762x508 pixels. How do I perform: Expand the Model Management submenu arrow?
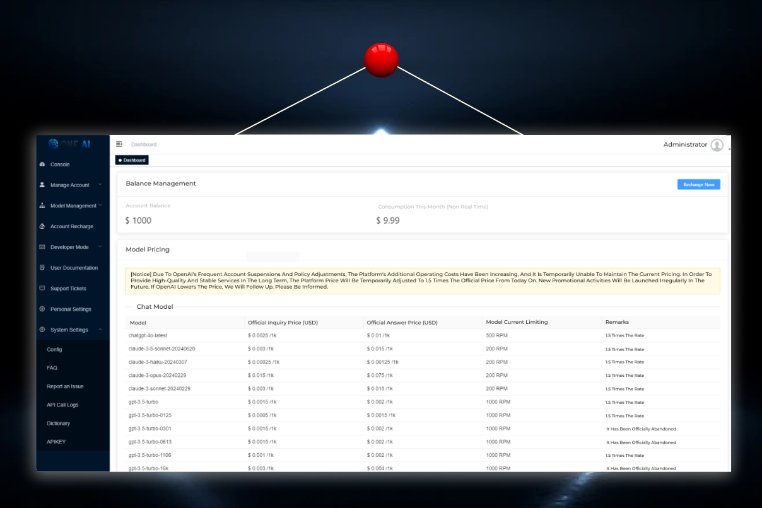pos(100,205)
